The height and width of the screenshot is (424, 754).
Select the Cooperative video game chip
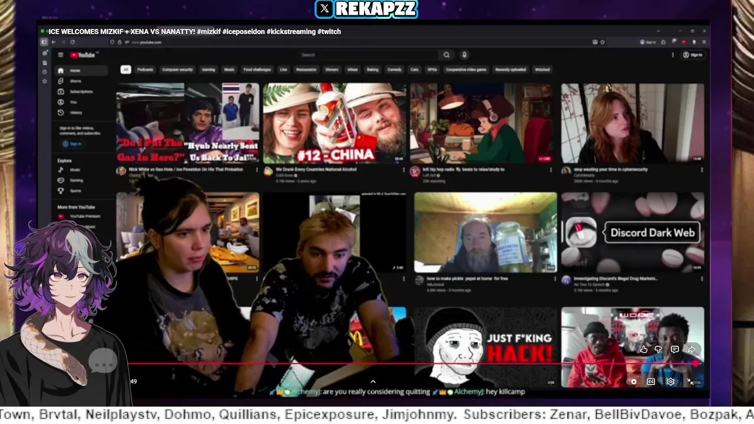(466, 69)
